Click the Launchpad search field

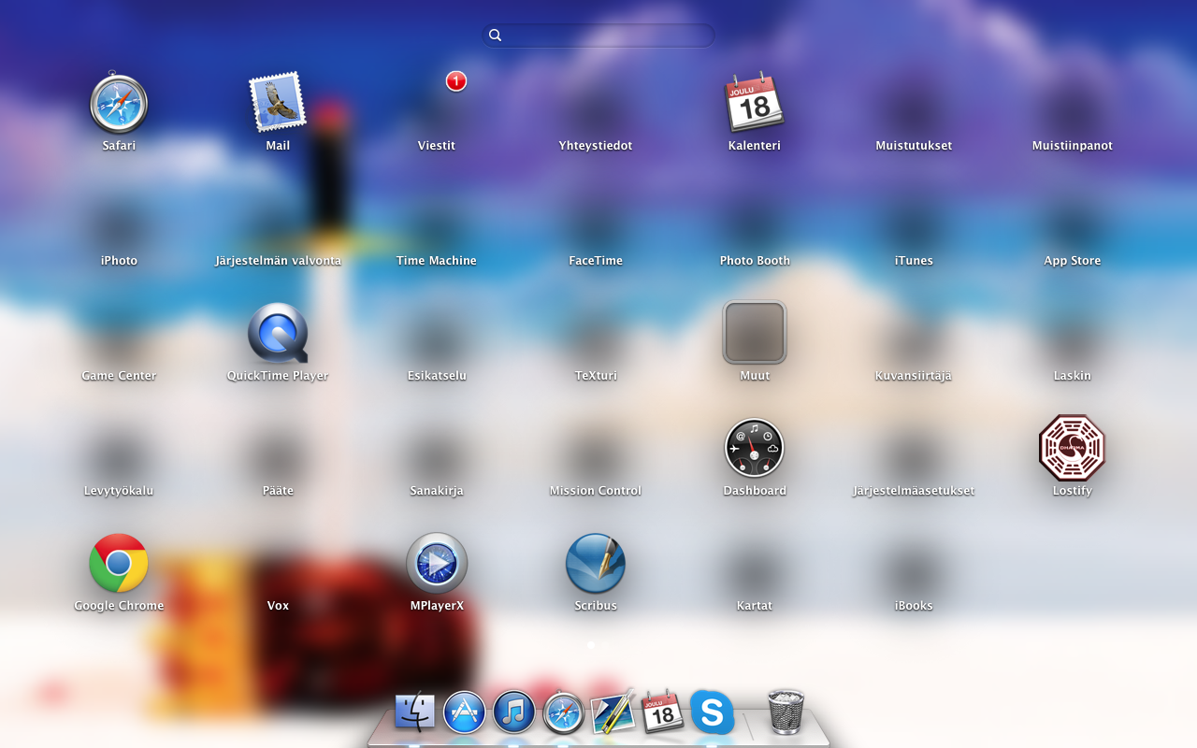coord(598,36)
